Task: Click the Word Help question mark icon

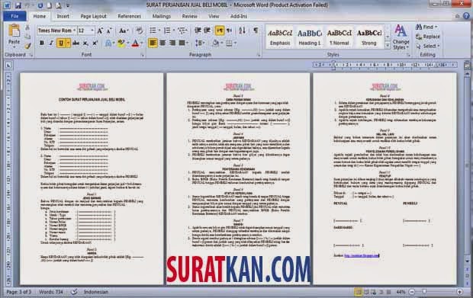Action: tap(466, 16)
